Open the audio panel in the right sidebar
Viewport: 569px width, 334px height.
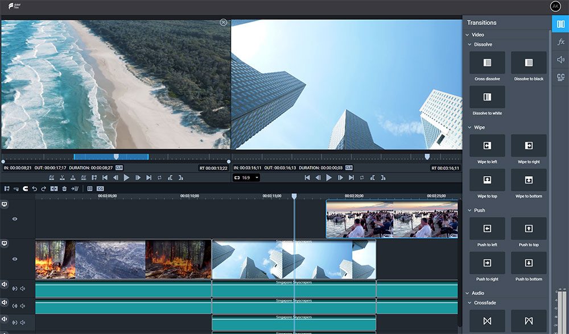click(x=560, y=59)
